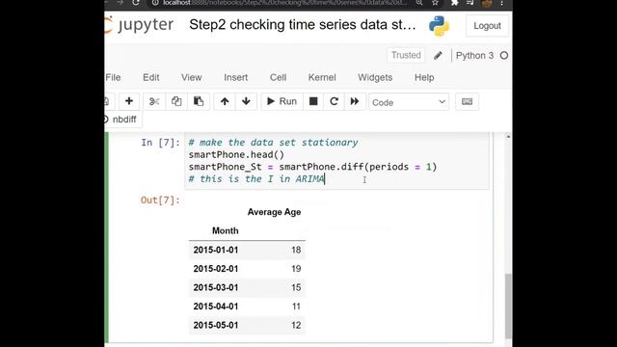Click the scrollbar up arrow
The image size is (617, 347).
pos(508,137)
